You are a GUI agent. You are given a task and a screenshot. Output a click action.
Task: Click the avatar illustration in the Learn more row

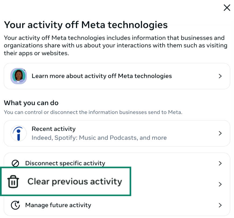point(19,76)
